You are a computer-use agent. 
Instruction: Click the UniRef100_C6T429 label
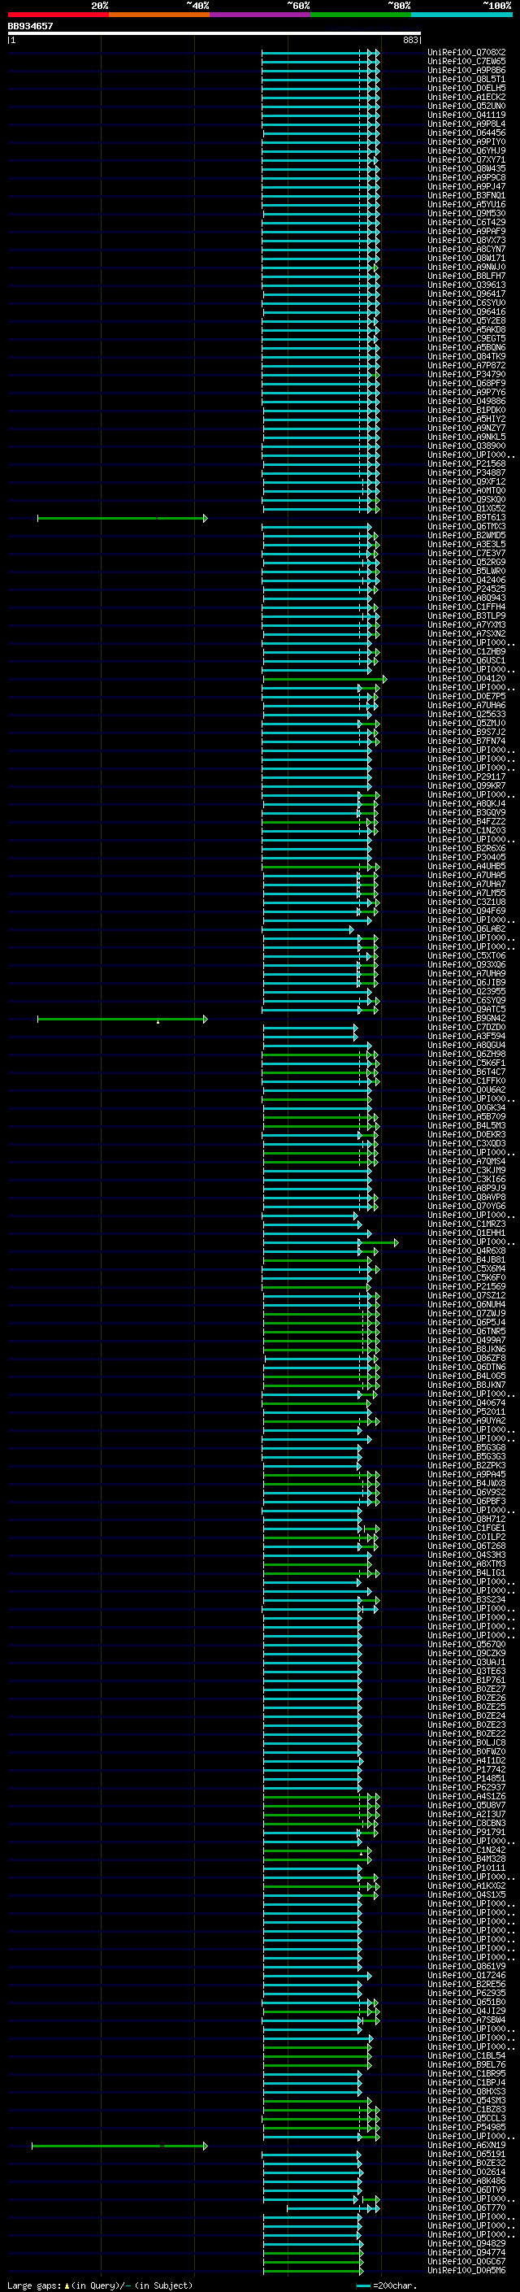(466, 223)
